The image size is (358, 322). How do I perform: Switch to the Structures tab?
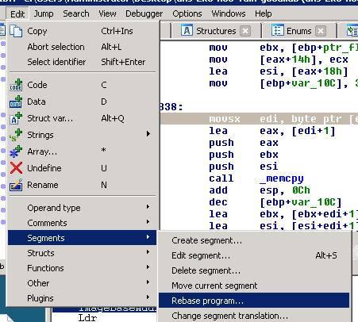(x=216, y=31)
